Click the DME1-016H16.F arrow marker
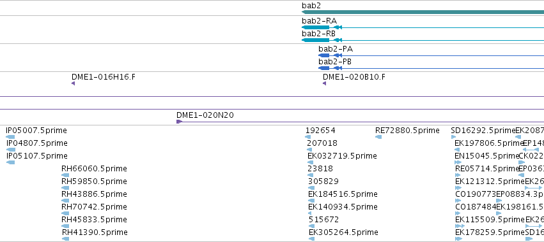The width and height of the screenshot is (544, 242). coord(74,83)
